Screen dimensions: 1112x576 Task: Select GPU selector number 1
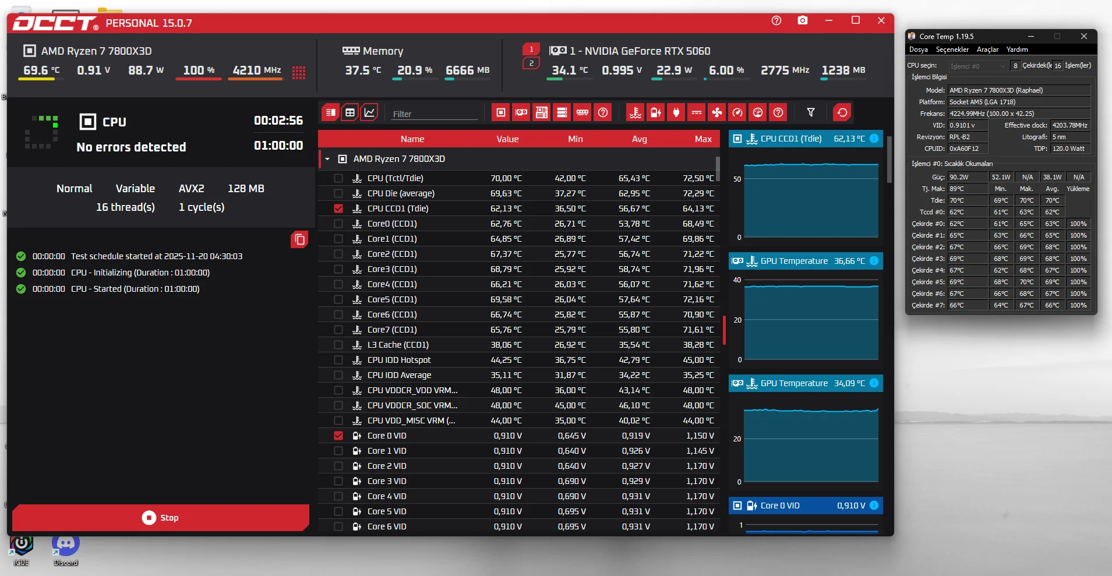(x=531, y=50)
